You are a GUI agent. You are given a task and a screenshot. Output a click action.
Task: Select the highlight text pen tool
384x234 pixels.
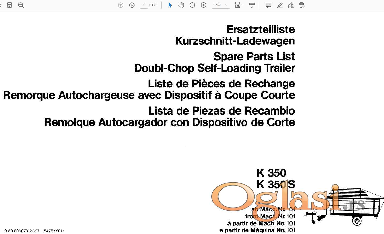[280, 5]
